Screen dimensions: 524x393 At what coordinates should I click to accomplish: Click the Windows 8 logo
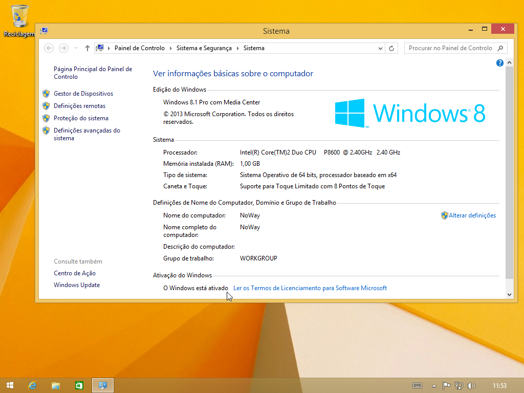click(410, 113)
